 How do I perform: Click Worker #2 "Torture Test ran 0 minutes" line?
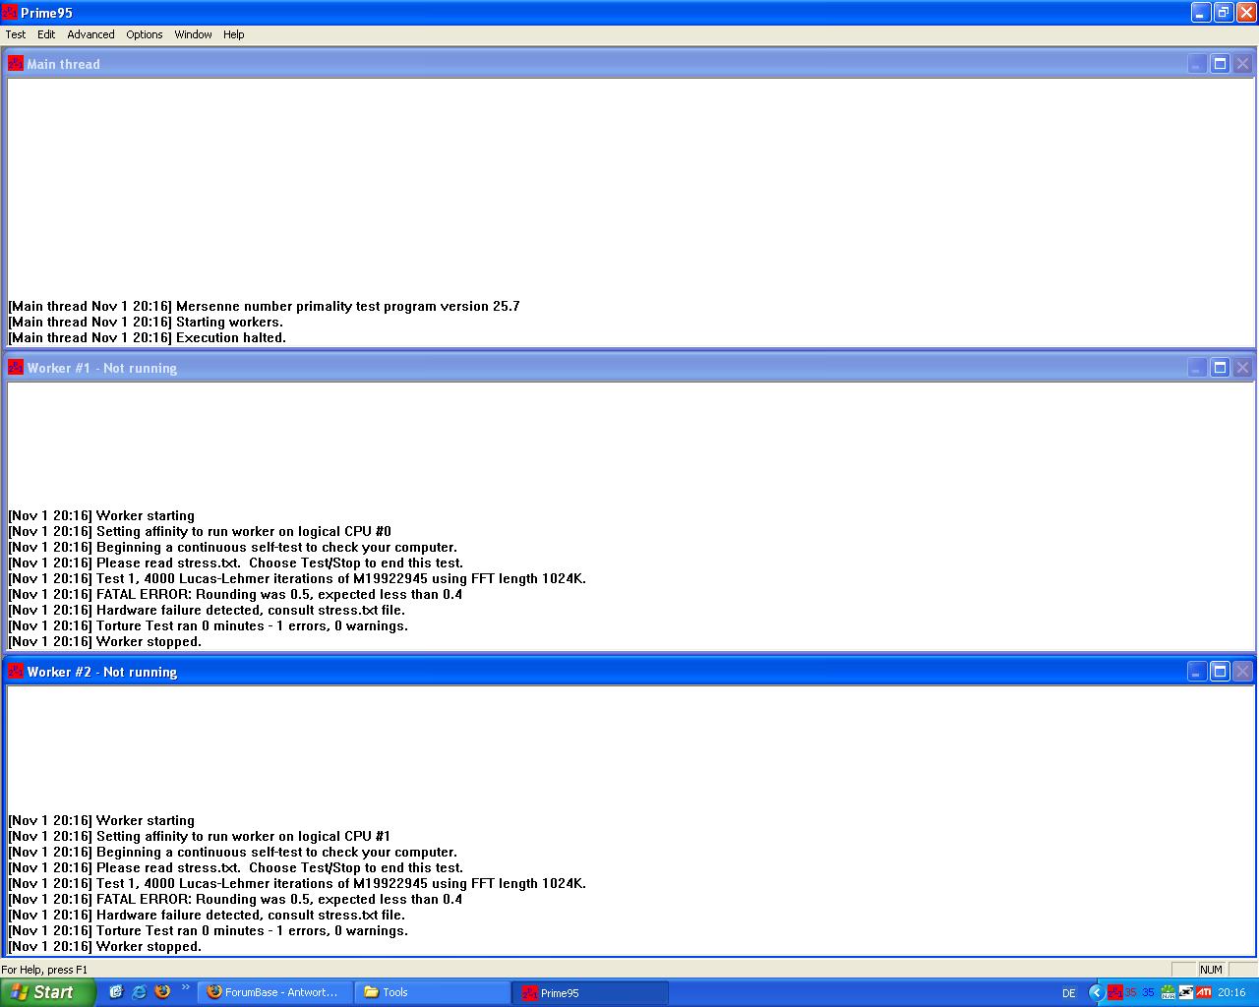(209, 930)
